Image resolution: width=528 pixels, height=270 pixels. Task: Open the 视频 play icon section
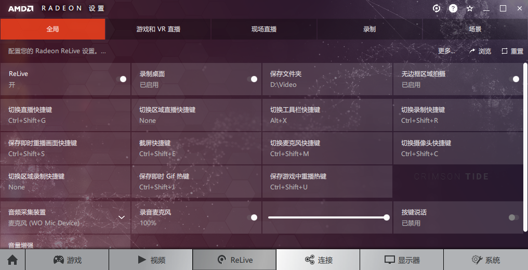click(151, 260)
